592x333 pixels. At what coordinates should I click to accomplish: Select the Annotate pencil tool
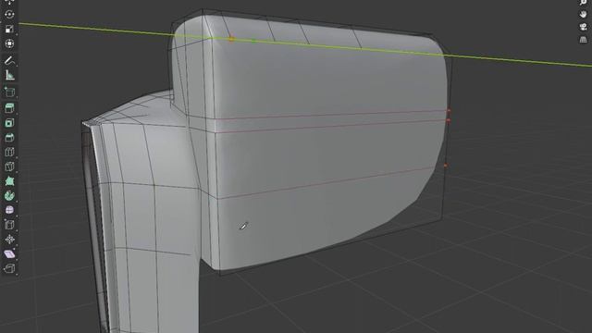click(x=9, y=60)
